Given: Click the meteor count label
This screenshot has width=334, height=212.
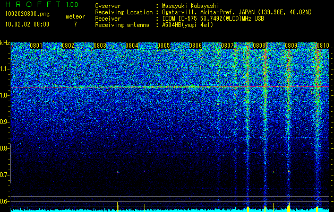Looking at the screenshot, I should tap(75, 16).
